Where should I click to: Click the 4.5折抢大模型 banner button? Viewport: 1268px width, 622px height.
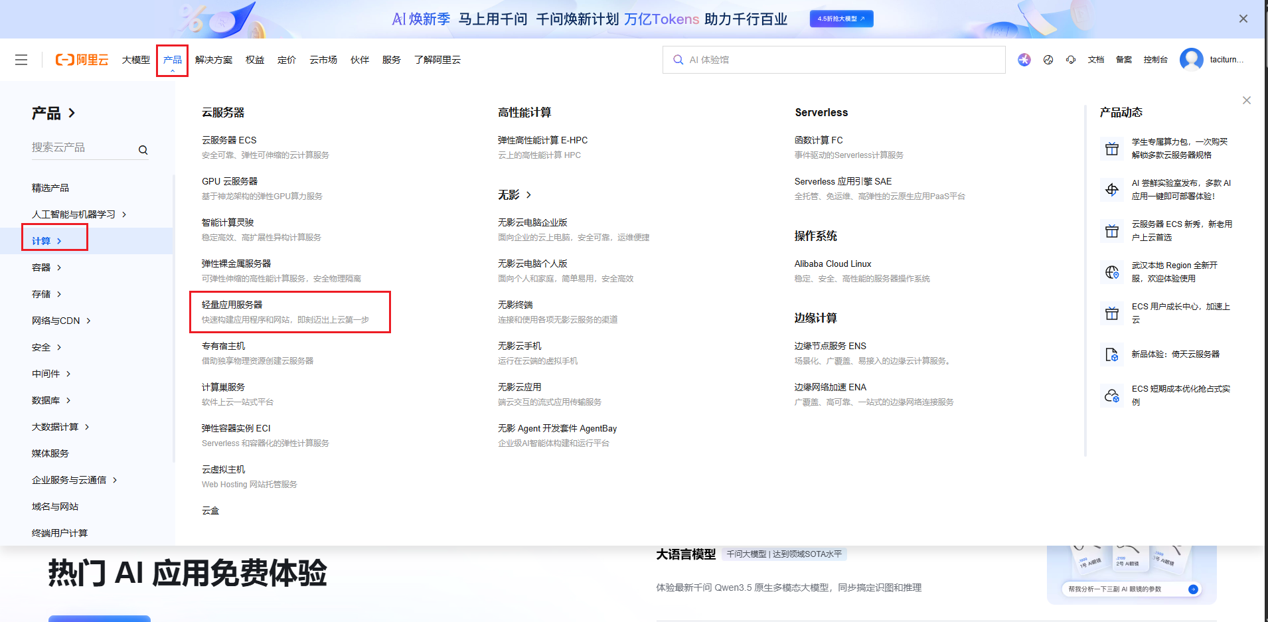point(841,19)
